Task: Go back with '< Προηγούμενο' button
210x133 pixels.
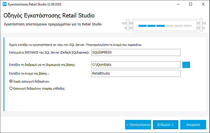Action: pos(138,125)
